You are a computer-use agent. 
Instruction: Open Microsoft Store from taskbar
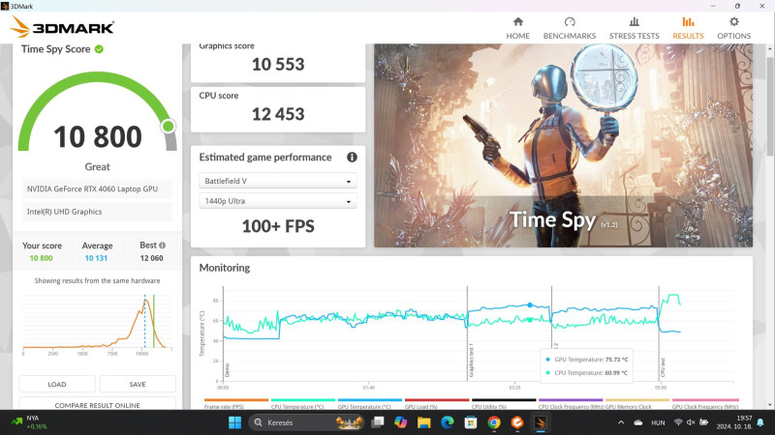click(471, 422)
